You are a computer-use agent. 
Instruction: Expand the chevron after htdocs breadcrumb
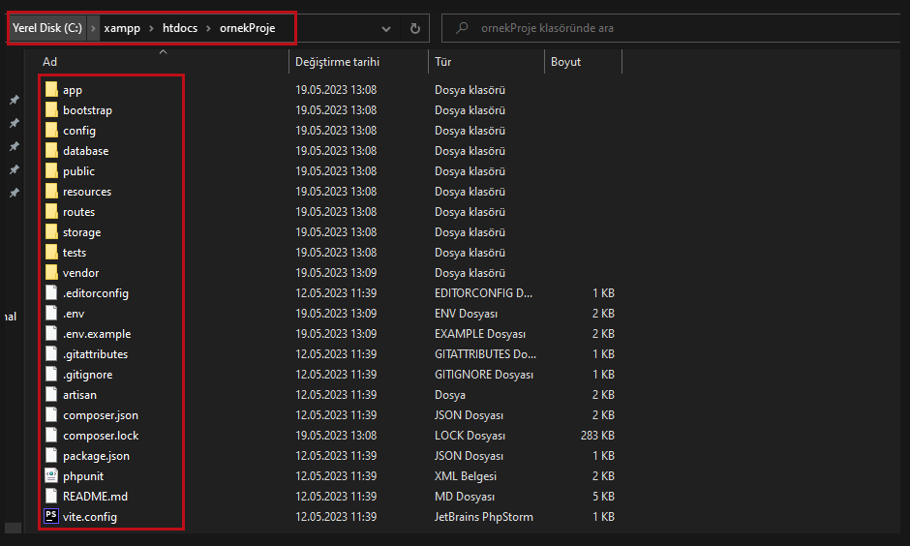click(208, 28)
